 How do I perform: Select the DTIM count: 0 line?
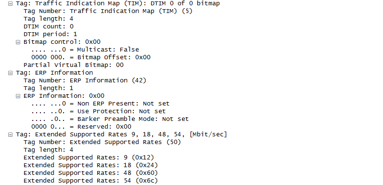[x=49, y=26]
